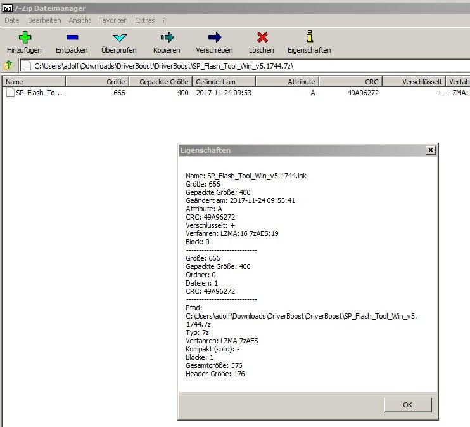Click the Name: SP_Flash_Tool_Win_v5.1744.lnk line
Image resolution: width=470 pixels, height=427 pixels.
[x=246, y=176]
